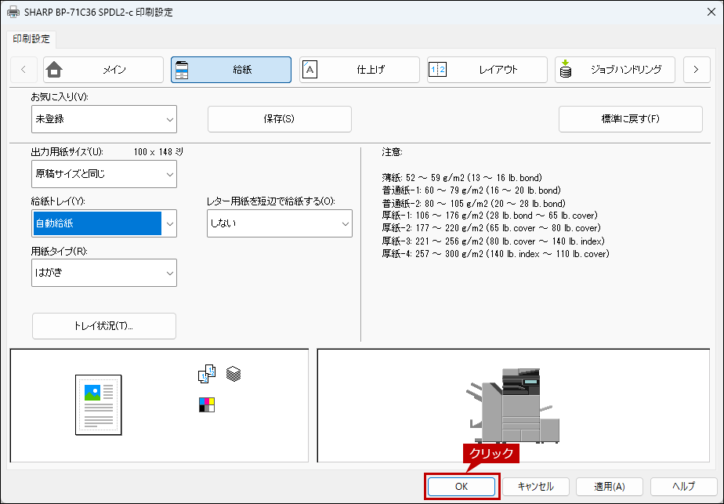The image size is (724, 504).
Task: Open the お気に入り dropdown
Action: point(103,119)
